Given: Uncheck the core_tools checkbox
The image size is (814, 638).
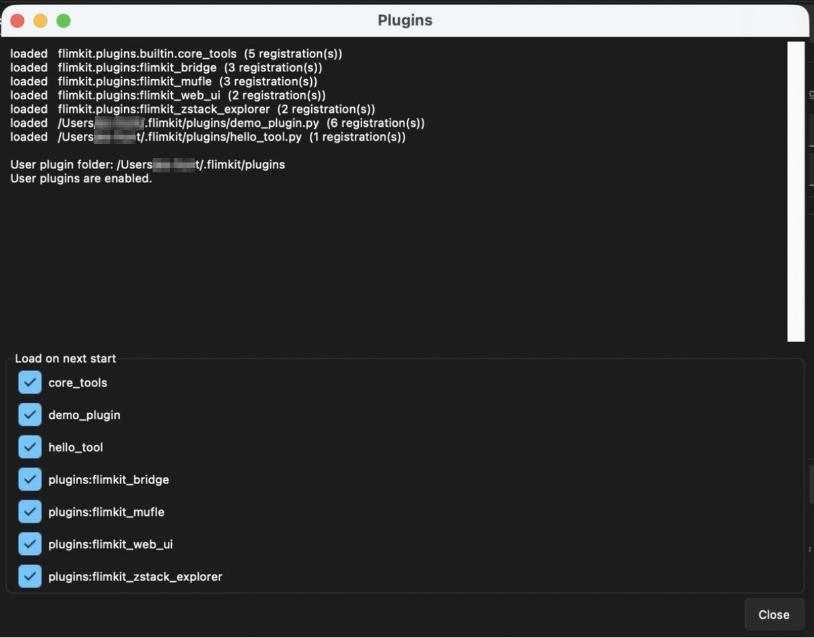Looking at the screenshot, I should [x=30, y=382].
